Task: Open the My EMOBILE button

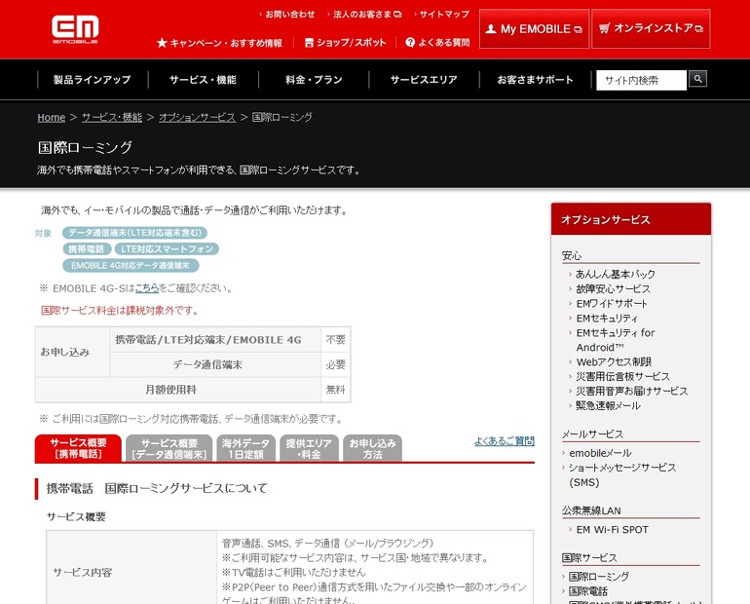Action: [x=534, y=28]
